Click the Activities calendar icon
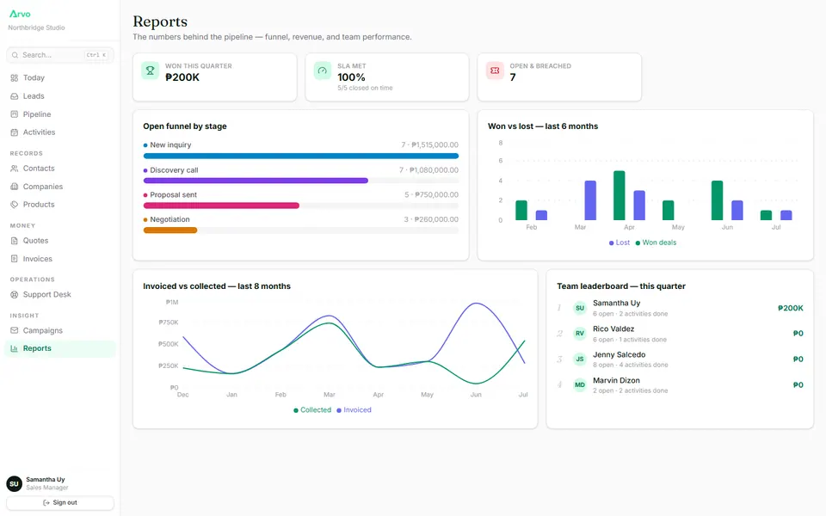This screenshot has width=826, height=516. (15, 132)
